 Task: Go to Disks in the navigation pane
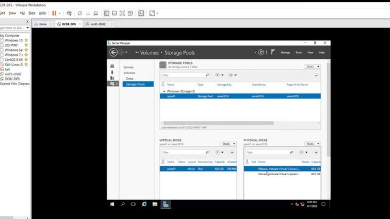129,78
